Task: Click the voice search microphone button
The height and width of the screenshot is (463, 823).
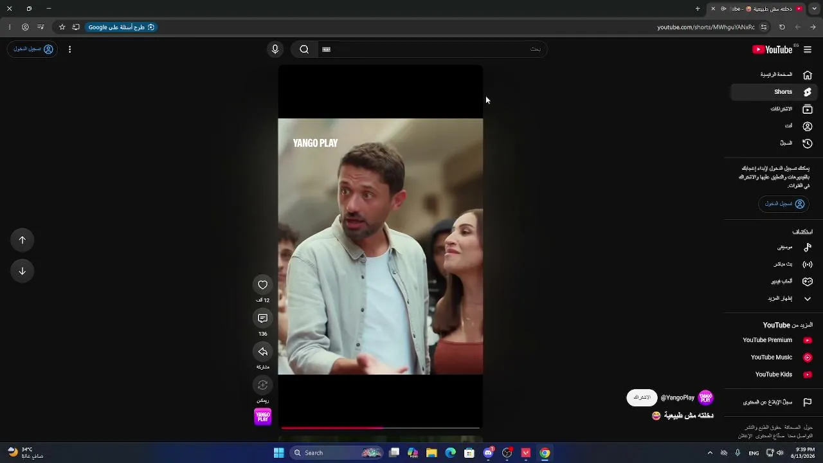Action: [275, 50]
